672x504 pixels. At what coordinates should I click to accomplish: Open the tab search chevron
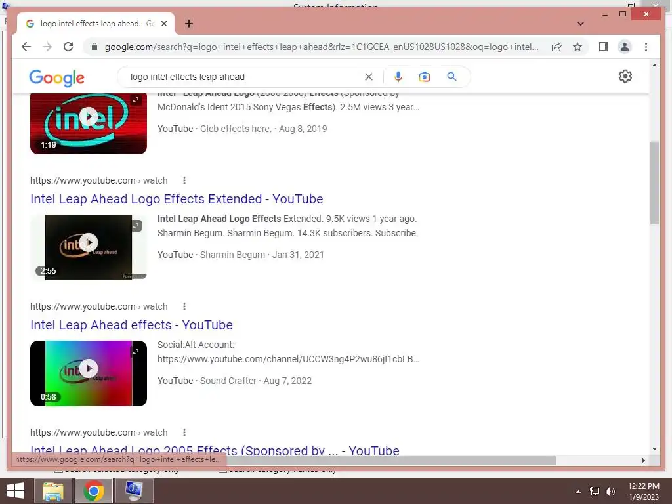[580, 24]
